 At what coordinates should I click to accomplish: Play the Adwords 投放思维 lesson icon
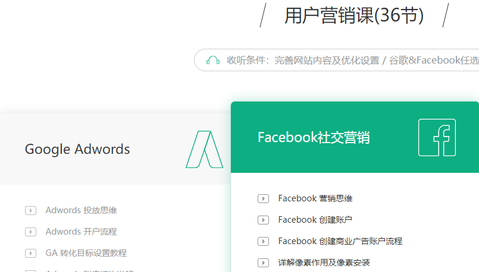[x=30, y=210]
